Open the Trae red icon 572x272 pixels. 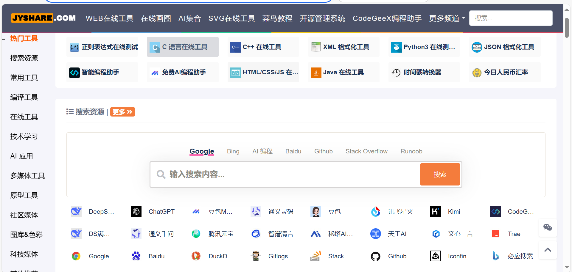[x=495, y=234]
